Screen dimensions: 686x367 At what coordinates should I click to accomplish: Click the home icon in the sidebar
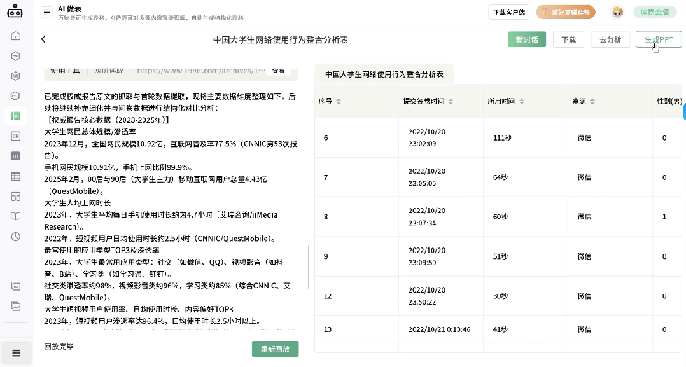[15, 36]
